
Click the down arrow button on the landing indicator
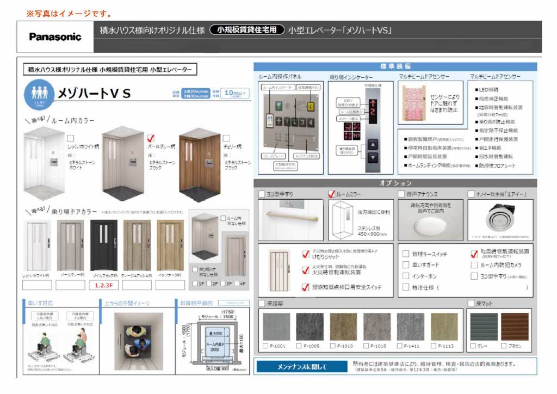373,157
